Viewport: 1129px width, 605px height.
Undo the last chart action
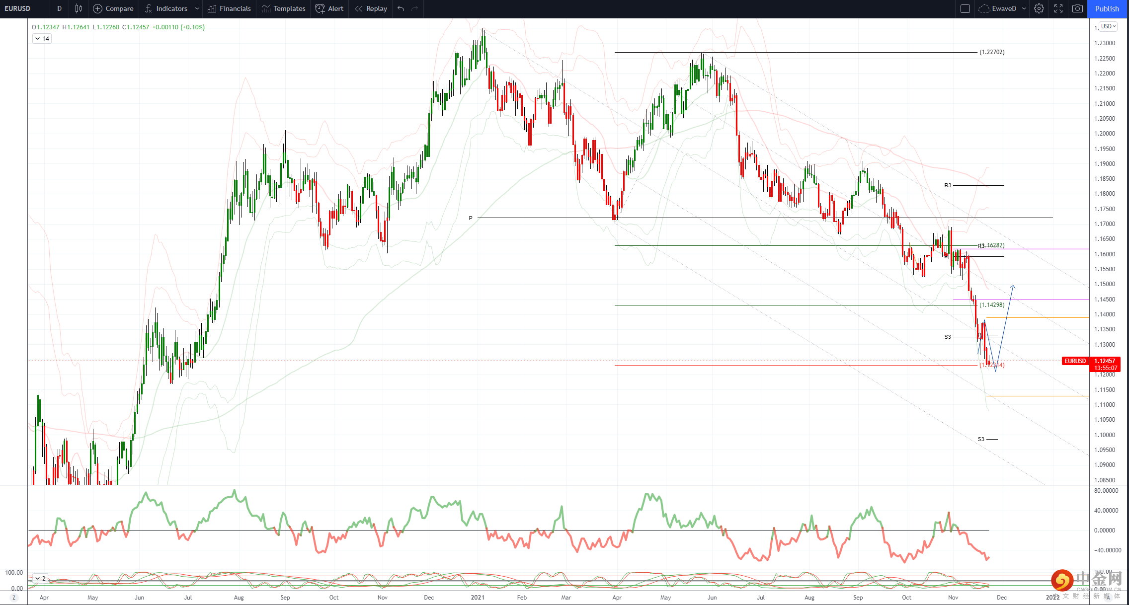click(x=401, y=8)
